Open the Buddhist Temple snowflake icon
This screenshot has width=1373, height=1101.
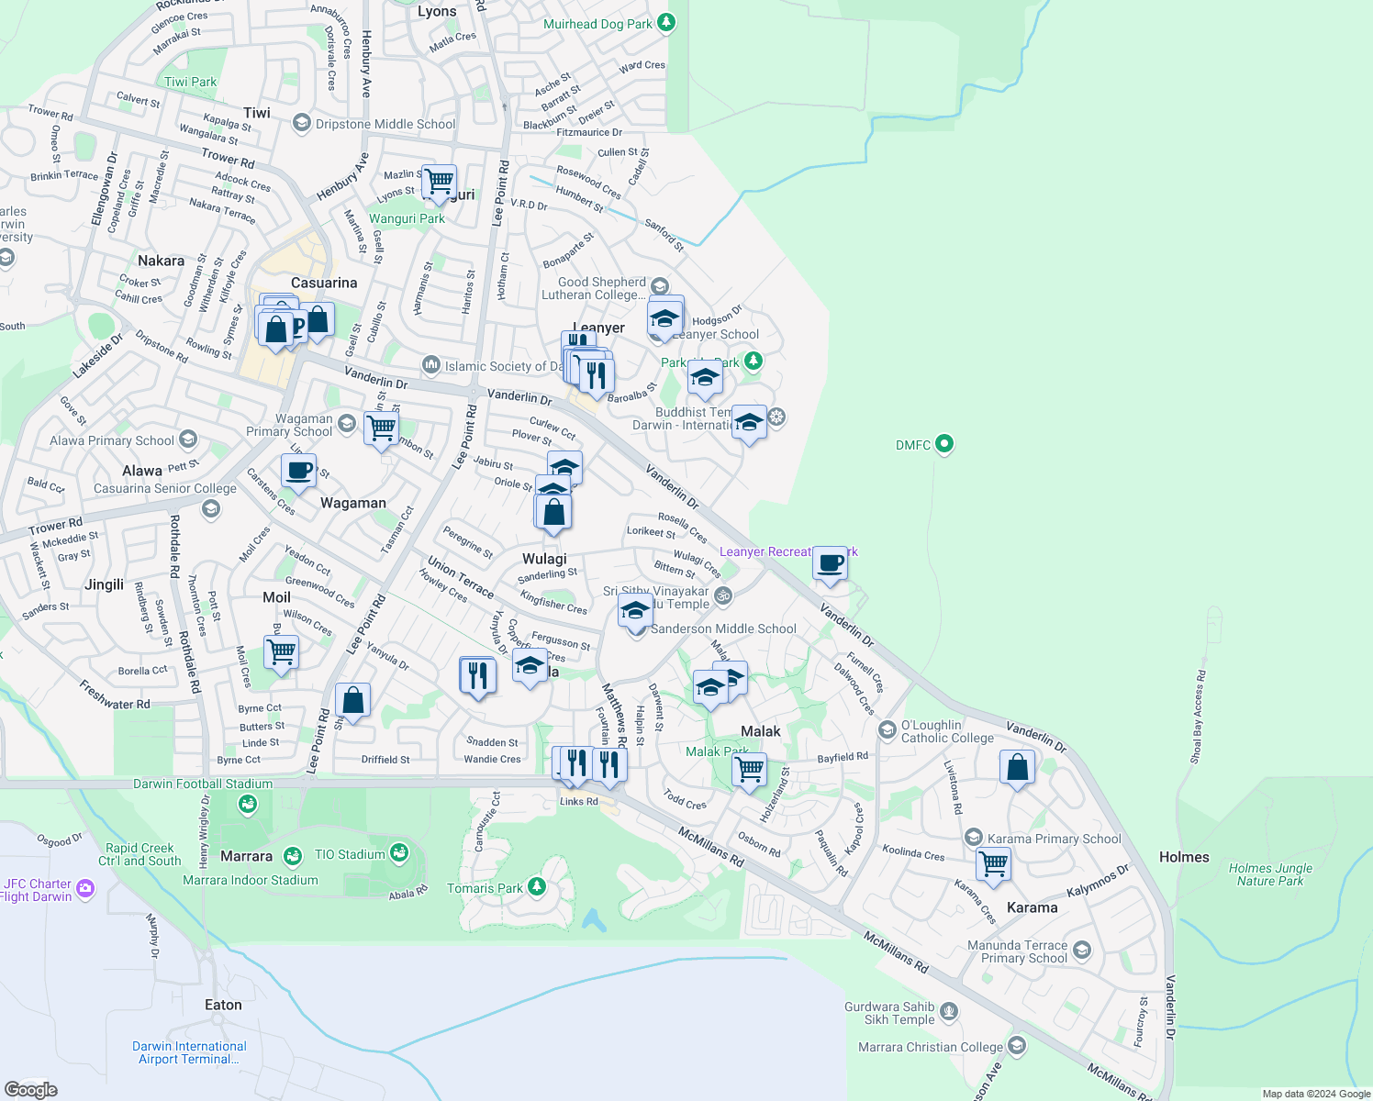776,418
